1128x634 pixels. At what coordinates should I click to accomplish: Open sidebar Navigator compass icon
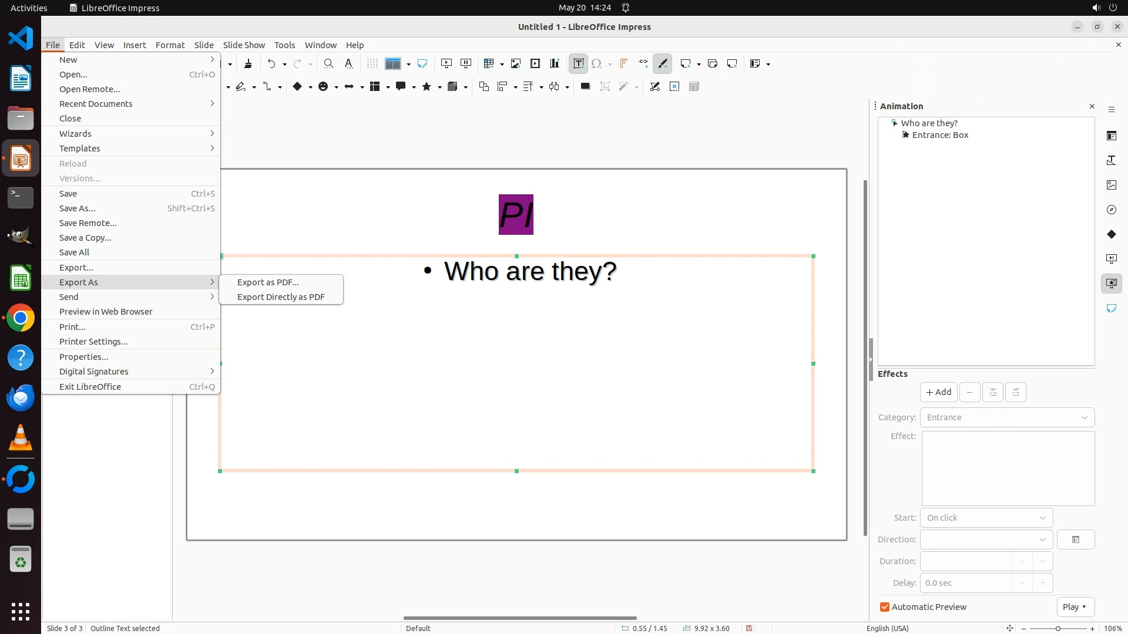tap(1111, 210)
